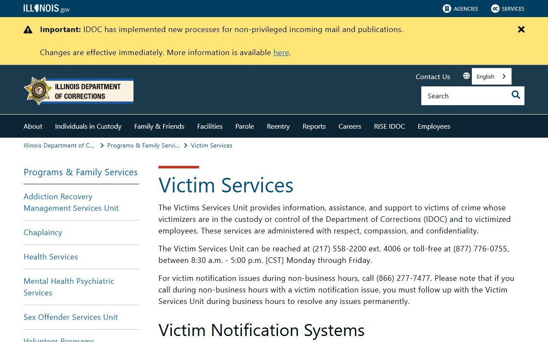Click the Victim Notification Systems heading
Viewport: 548px width, 342px height.
(x=262, y=330)
